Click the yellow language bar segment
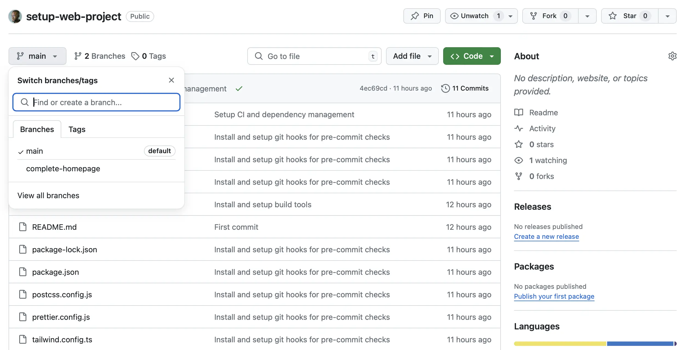 [560, 343]
